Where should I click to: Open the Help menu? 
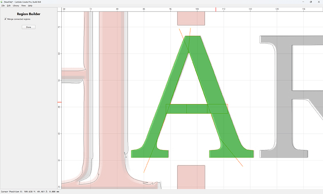coord(30,6)
